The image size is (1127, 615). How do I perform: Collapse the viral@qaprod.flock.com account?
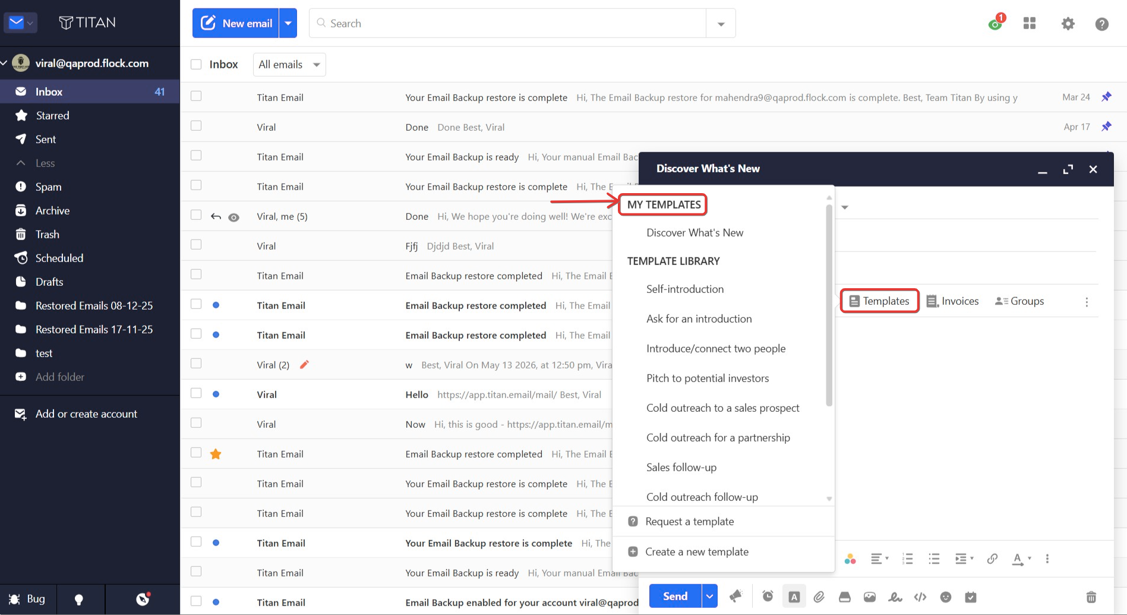(4, 63)
